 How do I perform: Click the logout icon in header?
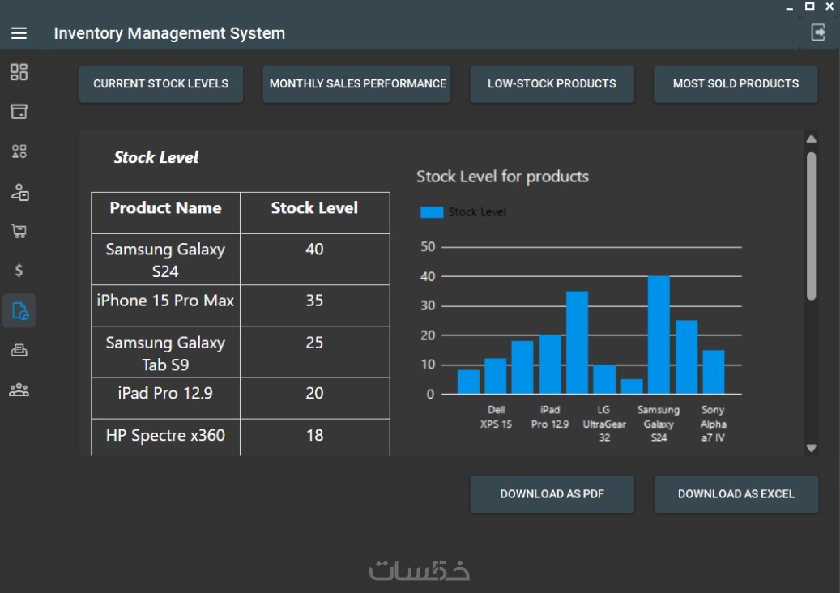[818, 32]
